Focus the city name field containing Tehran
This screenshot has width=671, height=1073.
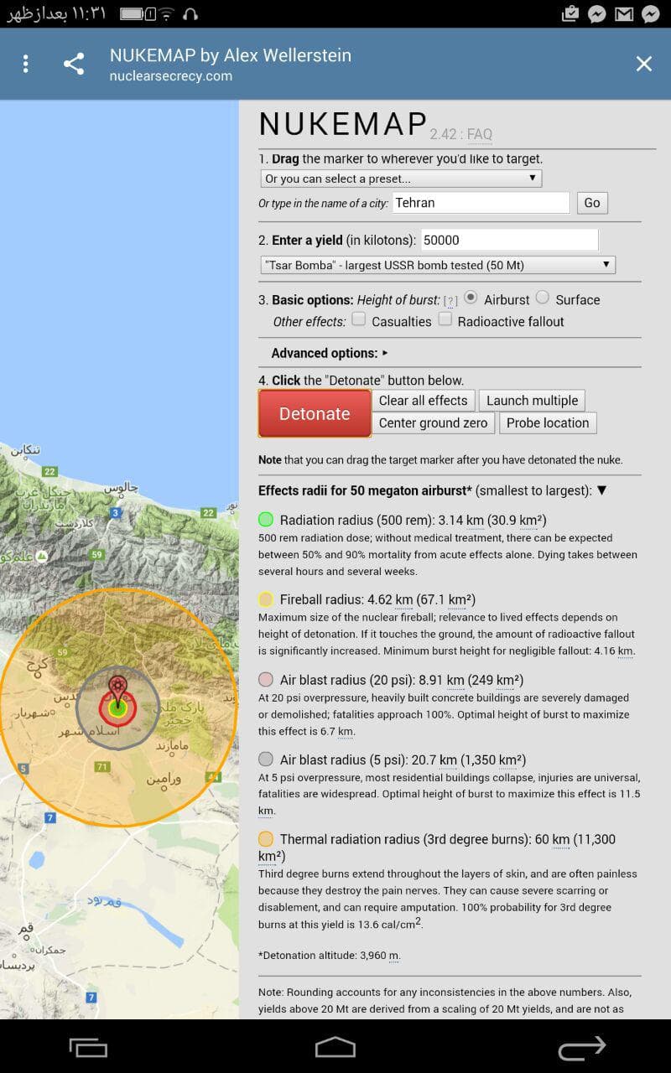pos(481,203)
